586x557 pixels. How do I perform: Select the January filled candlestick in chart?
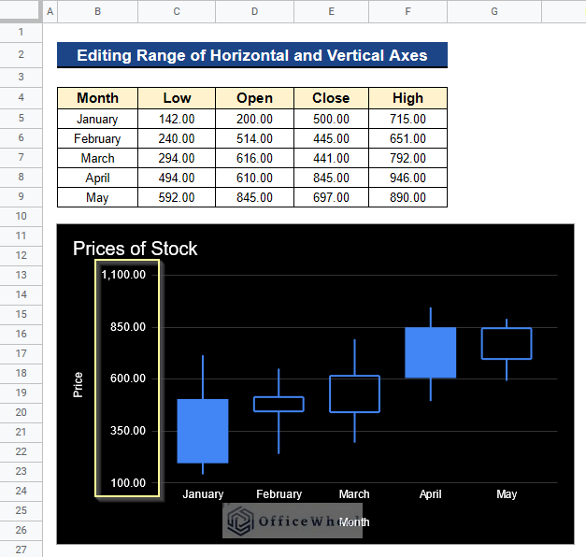(x=203, y=431)
